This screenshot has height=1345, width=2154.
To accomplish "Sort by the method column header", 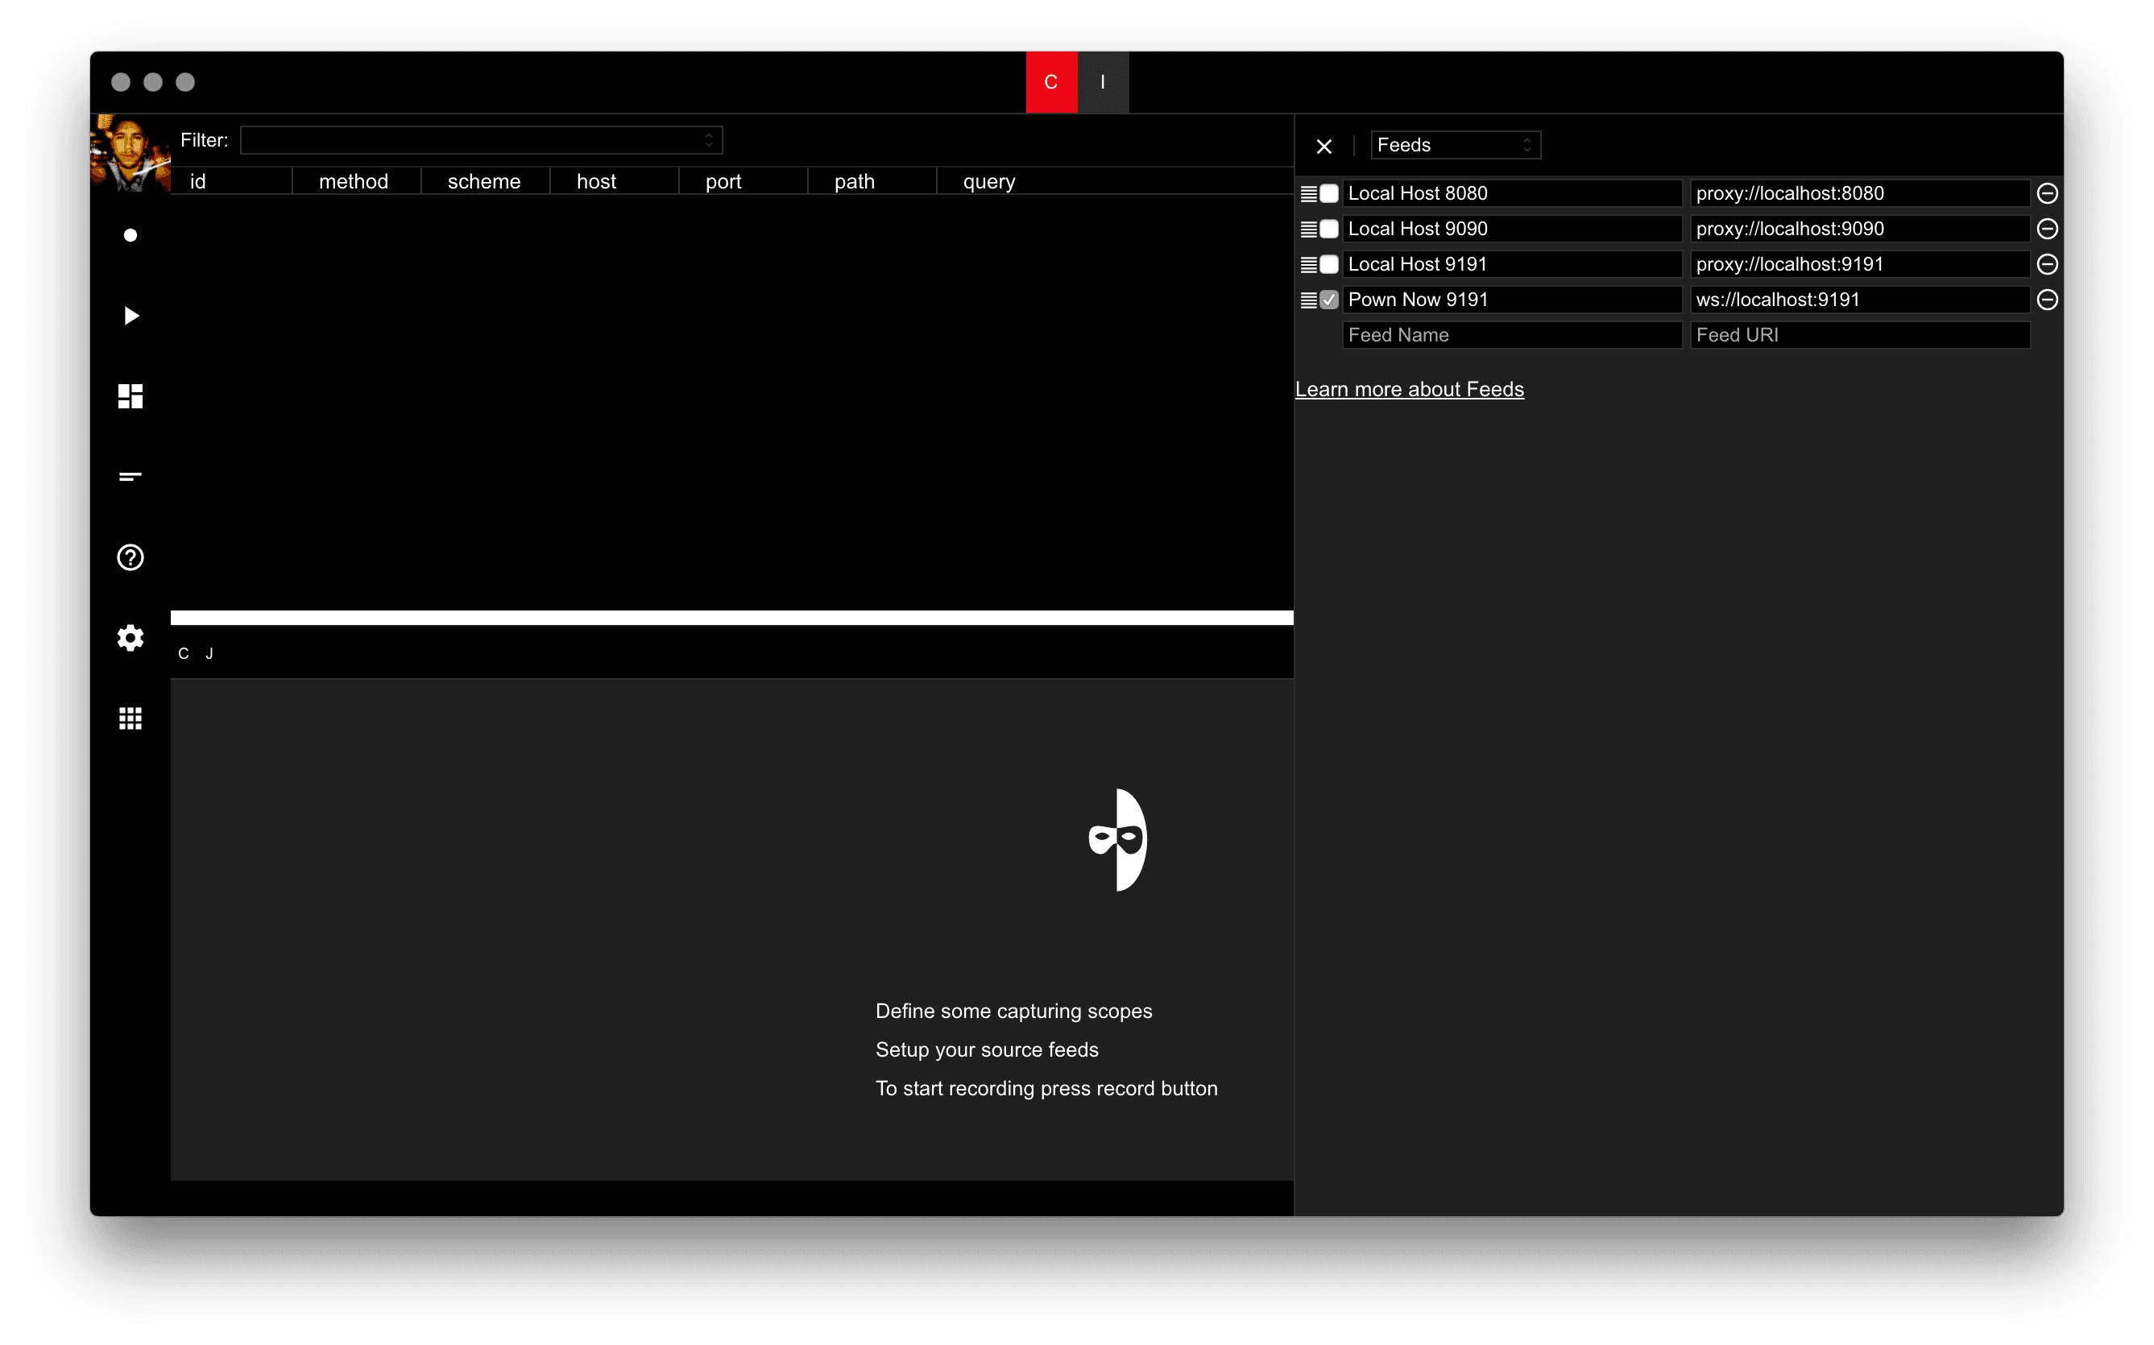I will 356,181.
